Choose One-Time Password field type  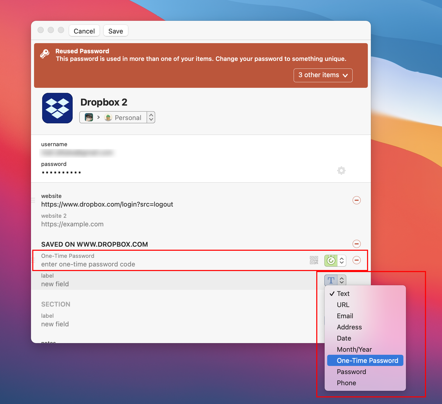365,360
